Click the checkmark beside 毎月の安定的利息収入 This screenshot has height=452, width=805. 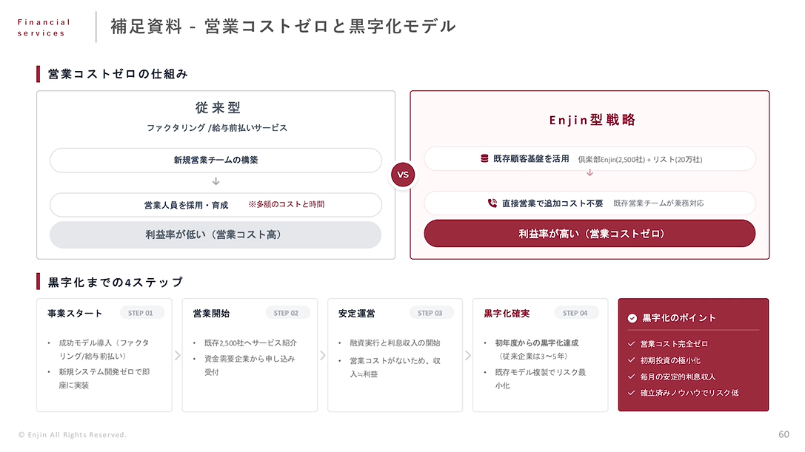[x=631, y=377]
